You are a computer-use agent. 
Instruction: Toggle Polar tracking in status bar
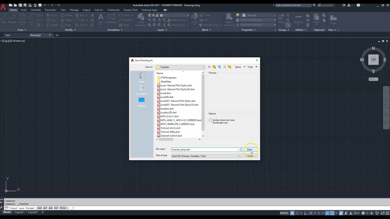pyautogui.click(x=311, y=213)
